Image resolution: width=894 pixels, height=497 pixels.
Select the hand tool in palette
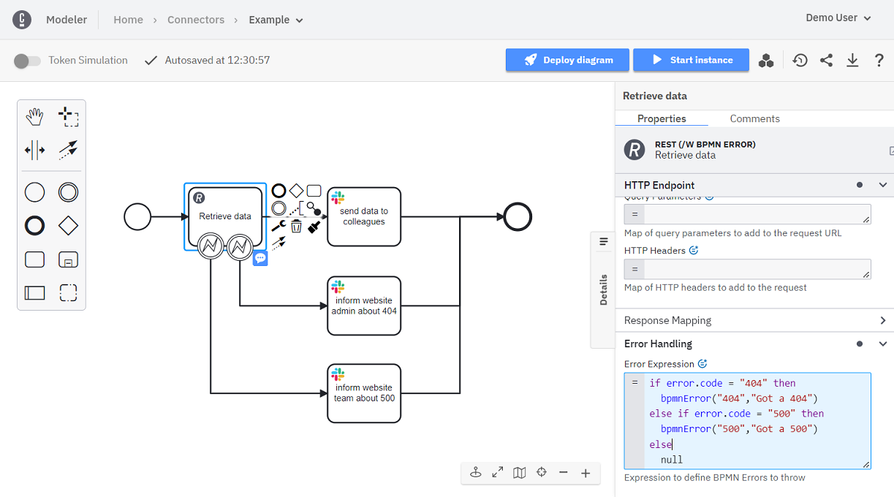pos(34,117)
